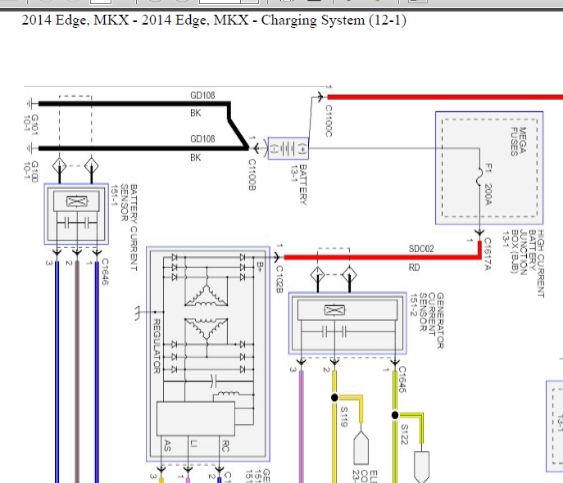Image resolution: width=563 pixels, height=483 pixels.
Task: Click the G101 ground symbol
Action: (31, 104)
